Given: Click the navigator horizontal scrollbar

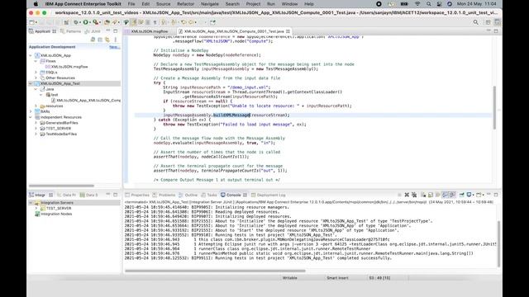Looking at the screenshot, I should (61, 186).
